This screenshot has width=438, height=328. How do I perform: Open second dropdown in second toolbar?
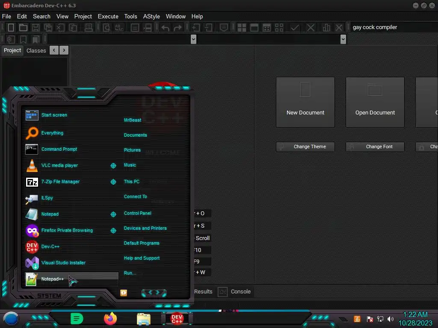click(x=343, y=39)
